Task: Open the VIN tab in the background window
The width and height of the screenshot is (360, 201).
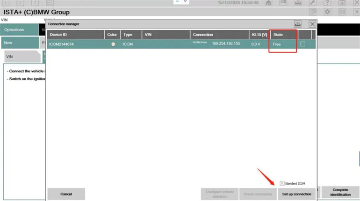Action: (x=22, y=56)
